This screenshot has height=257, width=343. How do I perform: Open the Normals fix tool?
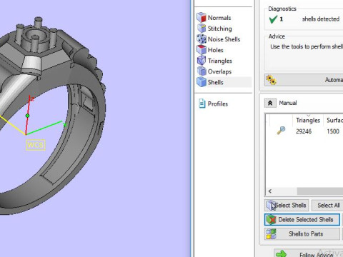pyautogui.click(x=214, y=18)
